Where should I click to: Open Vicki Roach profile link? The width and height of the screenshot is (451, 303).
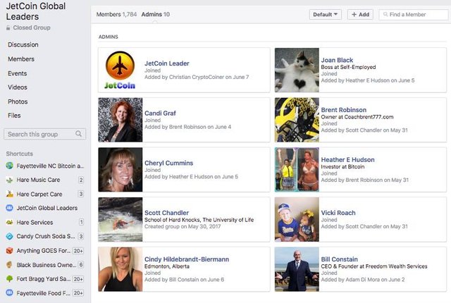(x=338, y=213)
